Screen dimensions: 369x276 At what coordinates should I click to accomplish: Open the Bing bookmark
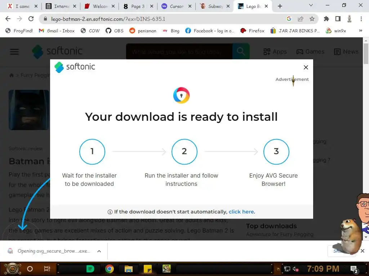(x=171, y=31)
